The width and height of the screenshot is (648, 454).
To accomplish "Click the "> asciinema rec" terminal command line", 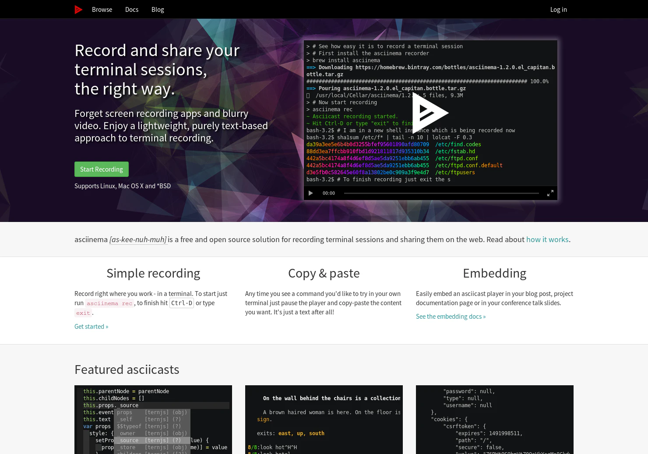I will pyautogui.click(x=329, y=109).
